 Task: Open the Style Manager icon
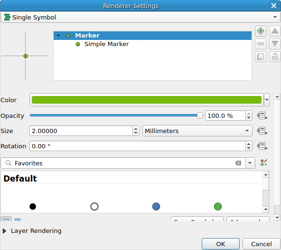point(263,163)
